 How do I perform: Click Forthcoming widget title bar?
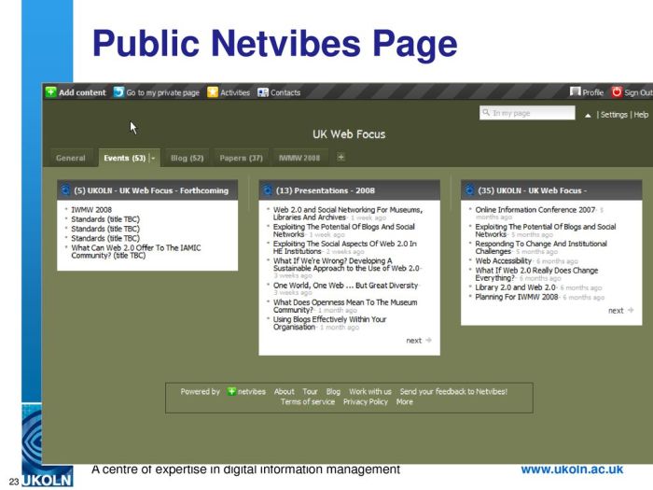click(147, 190)
